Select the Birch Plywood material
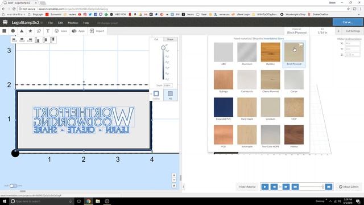Screen dimensions: 364x205 point(294,54)
